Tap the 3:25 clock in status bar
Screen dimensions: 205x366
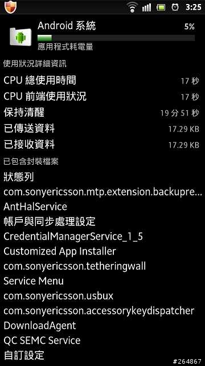pos(194,7)
